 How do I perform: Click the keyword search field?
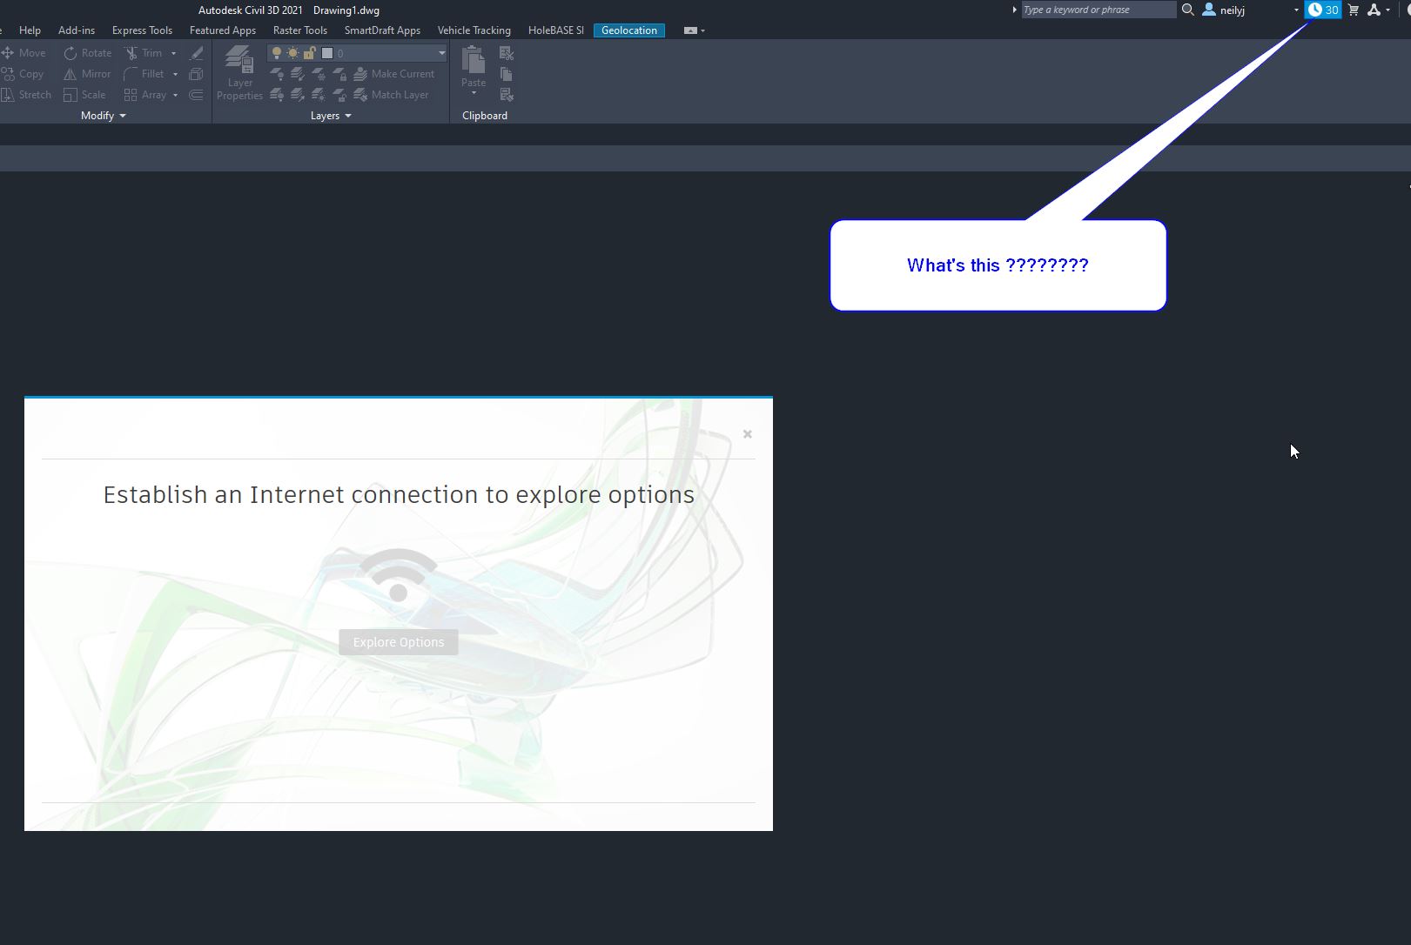point(1097,10)
